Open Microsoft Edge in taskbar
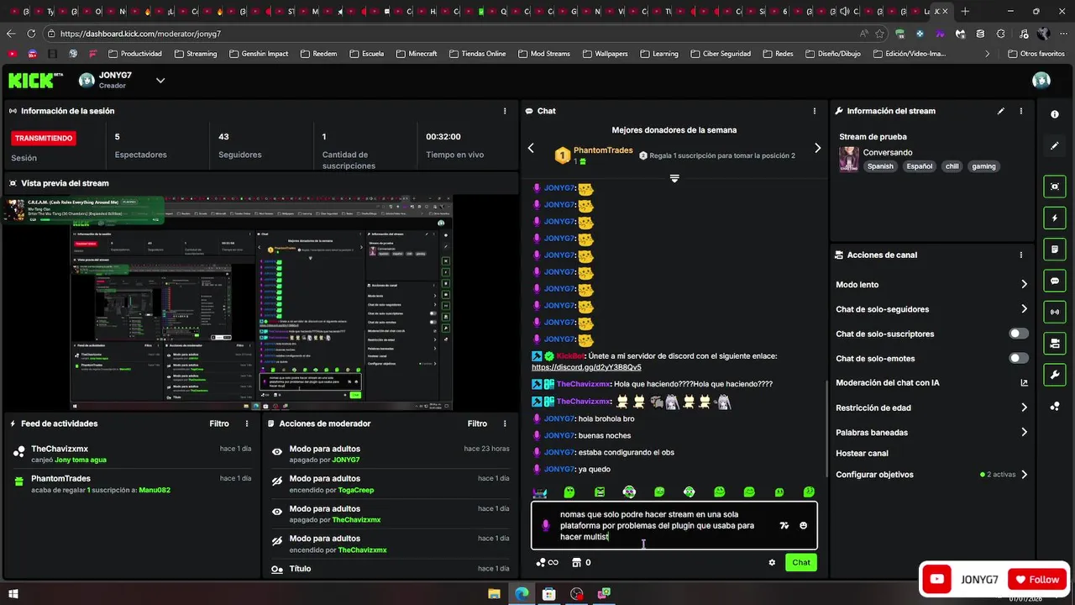 pyautogui.click(x=522, y=593)
